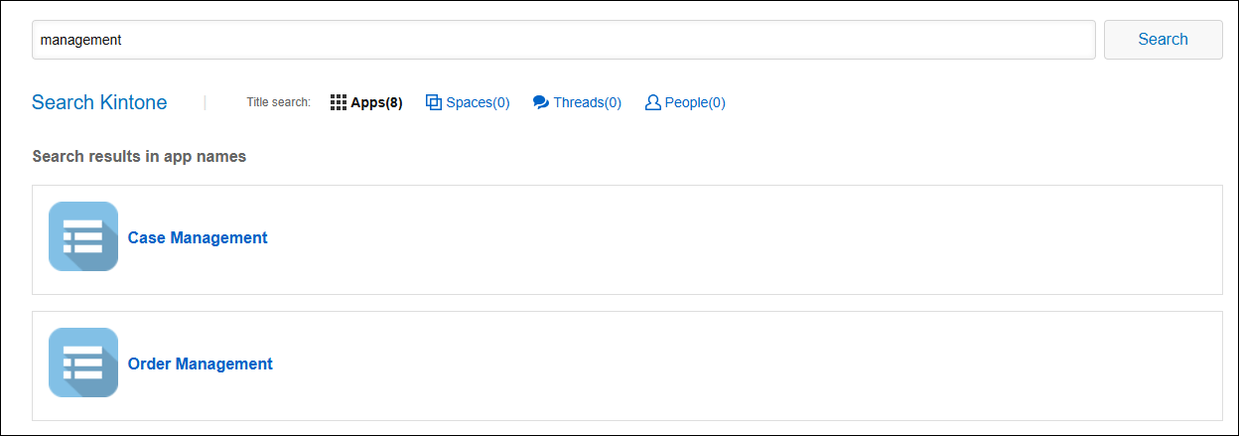This screenshot has height=436, width=1239.
Task: Click the Apps grid icon
Action: point(338,102)
